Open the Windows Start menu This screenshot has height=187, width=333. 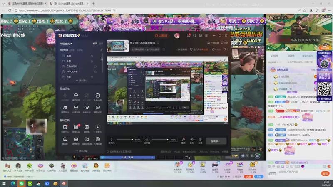pyautogui.click(x=4, y=184)
